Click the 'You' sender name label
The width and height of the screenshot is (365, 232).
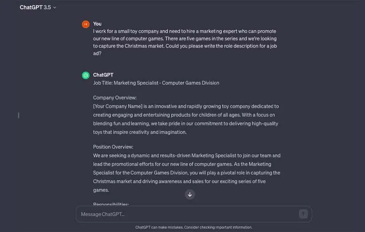tap(97, 24)
